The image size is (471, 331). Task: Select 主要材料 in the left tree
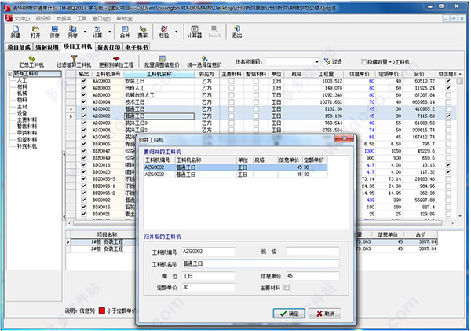[x=27, y=120]
